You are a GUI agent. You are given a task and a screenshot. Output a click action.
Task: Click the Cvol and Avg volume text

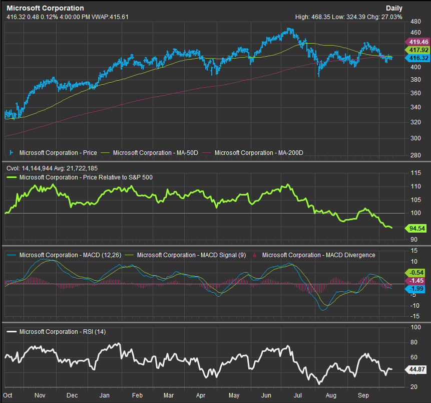(52, 168)
